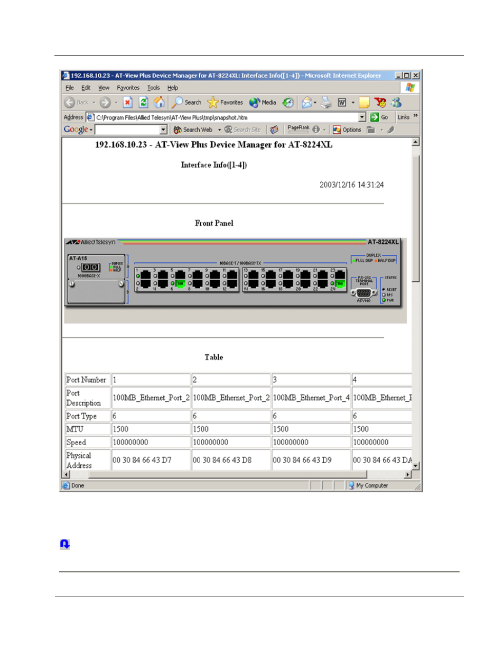Open the Search pane in toolbar

[186, 103]
